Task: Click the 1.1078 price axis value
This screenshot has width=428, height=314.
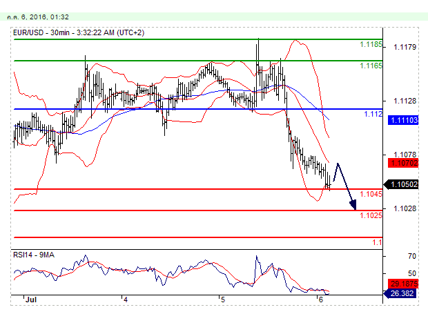Action: (x=405, y=155)
